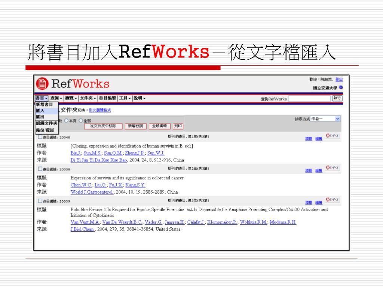Click journal link J.Biol.Chem.
Screen dimensions: 383x287
click(x=83, y=229)
